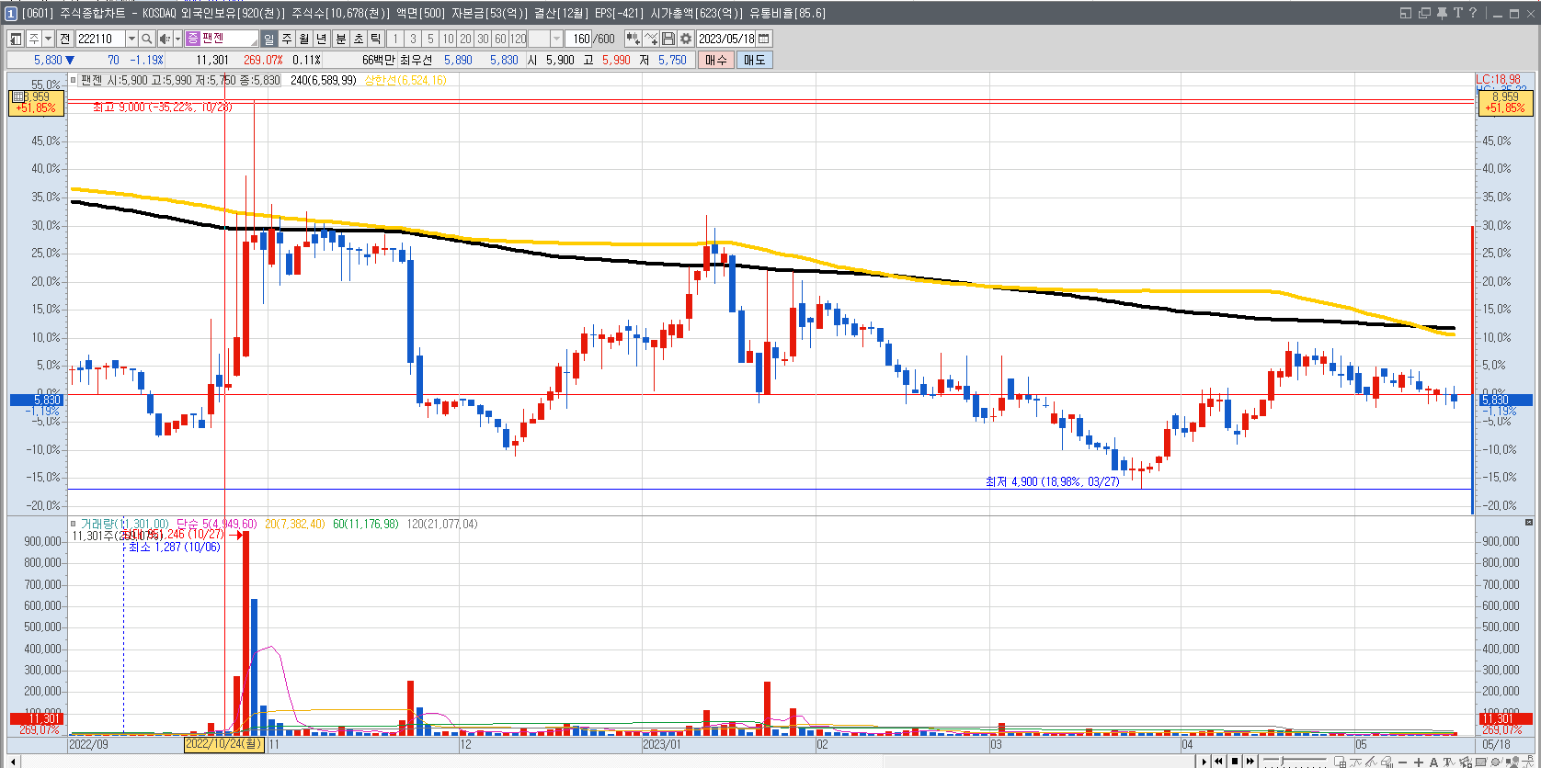Click the help question mark icon
Viewport: 1541px width, 768px height.
click(1473, 13)
